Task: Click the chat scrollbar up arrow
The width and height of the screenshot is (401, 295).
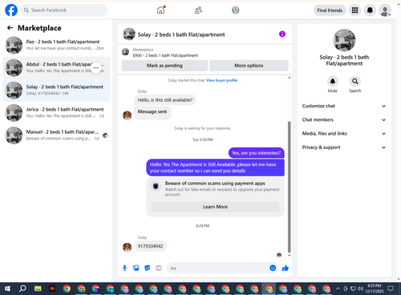Action: [289, 78]
